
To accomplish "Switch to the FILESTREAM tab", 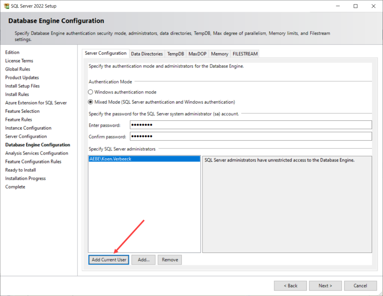I will click(x=245, y=54).
